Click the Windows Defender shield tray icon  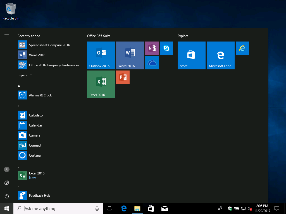point(230,208)
